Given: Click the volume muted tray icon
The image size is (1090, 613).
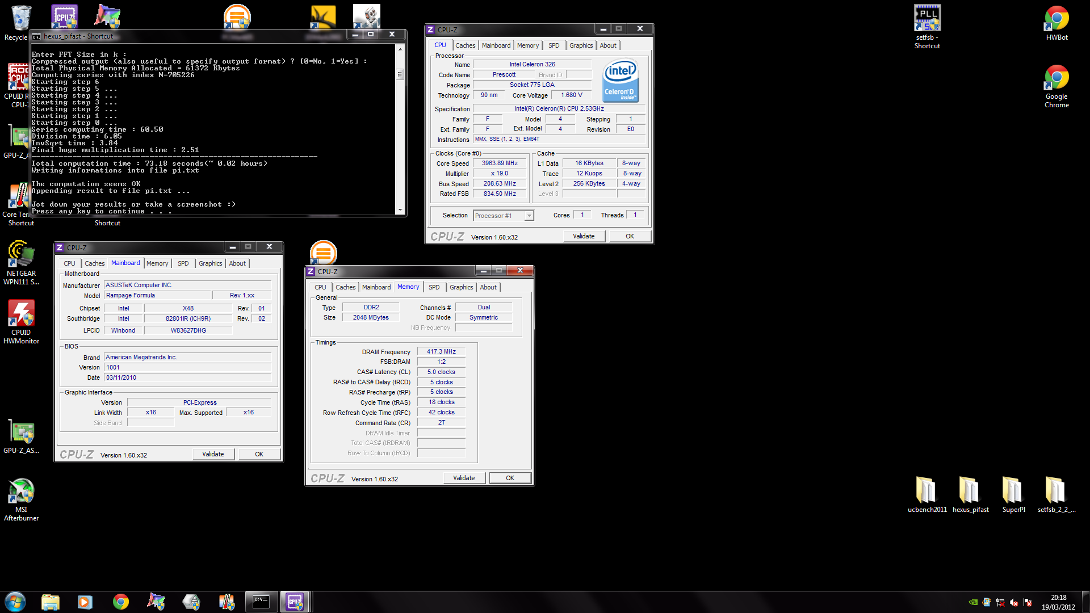Looking at the screenshot, I should [1014, 602].
